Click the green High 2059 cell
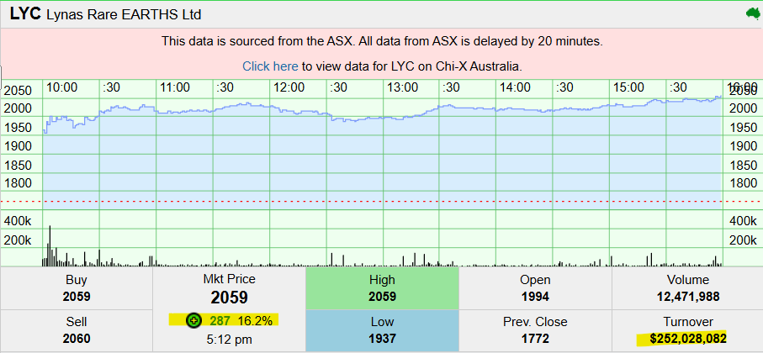This screenshot has height=353, width=763. pos(382,288)
